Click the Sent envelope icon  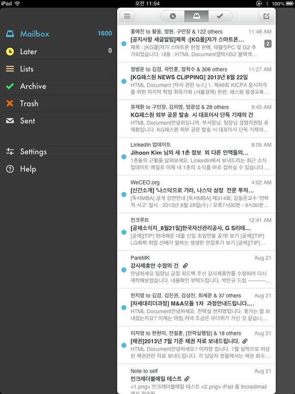pos(10,121)
